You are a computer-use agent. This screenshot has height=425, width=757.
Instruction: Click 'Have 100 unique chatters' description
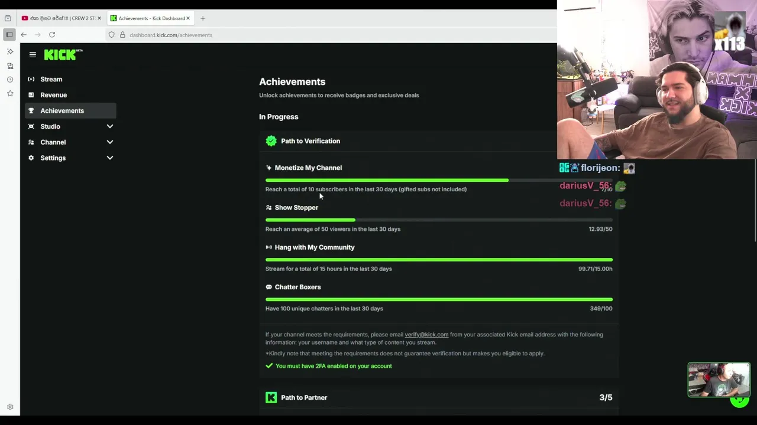pyautogui.click(x=324, y=309)
